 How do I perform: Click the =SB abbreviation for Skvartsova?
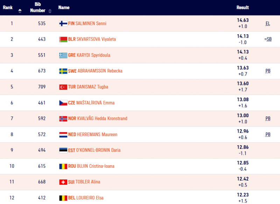[x=268, y=39]
